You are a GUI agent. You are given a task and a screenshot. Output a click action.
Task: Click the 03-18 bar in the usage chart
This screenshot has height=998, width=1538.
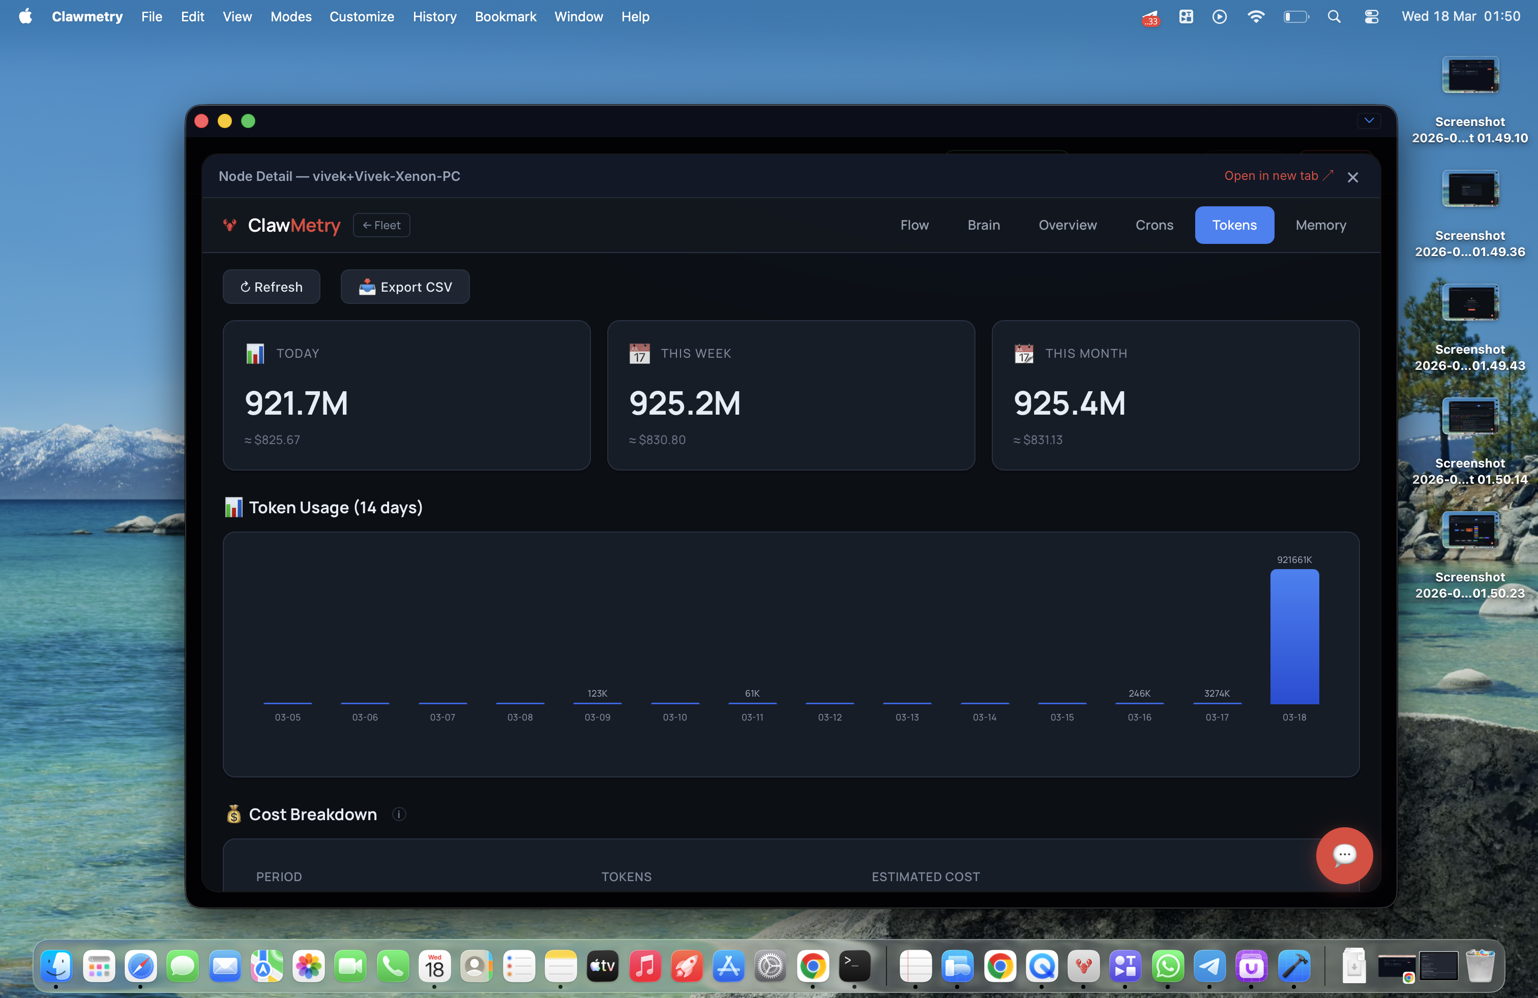pyautogui.click(x=1294, y=636)
